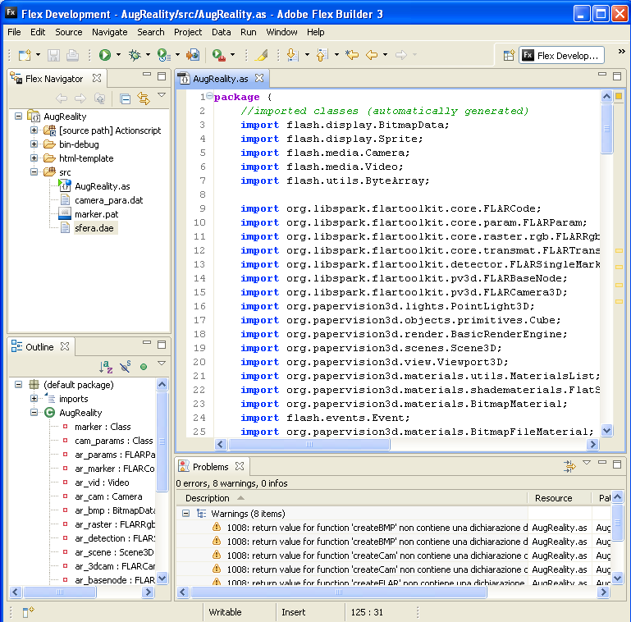
Task: Click the Next Annotation arrow icon
Action: coord(293,55)
